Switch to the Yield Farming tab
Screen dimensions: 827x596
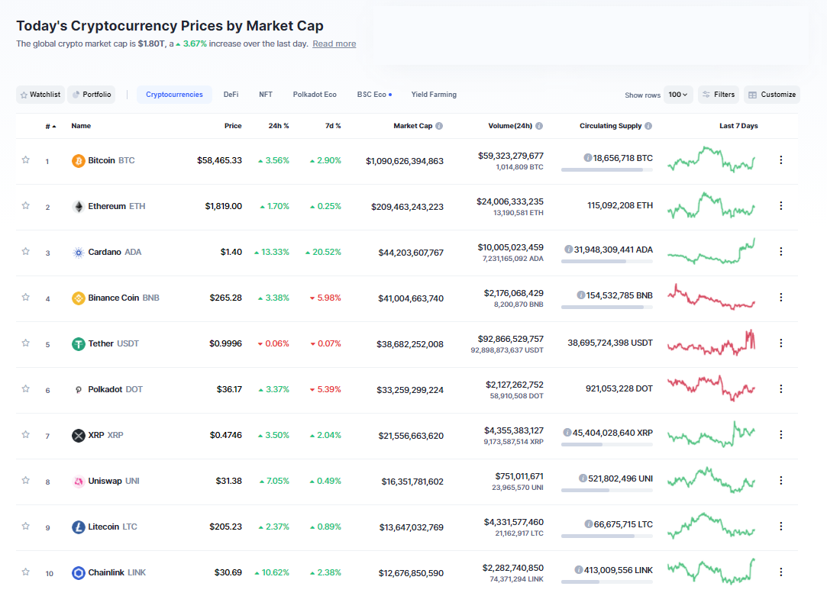tap(434, 95)
